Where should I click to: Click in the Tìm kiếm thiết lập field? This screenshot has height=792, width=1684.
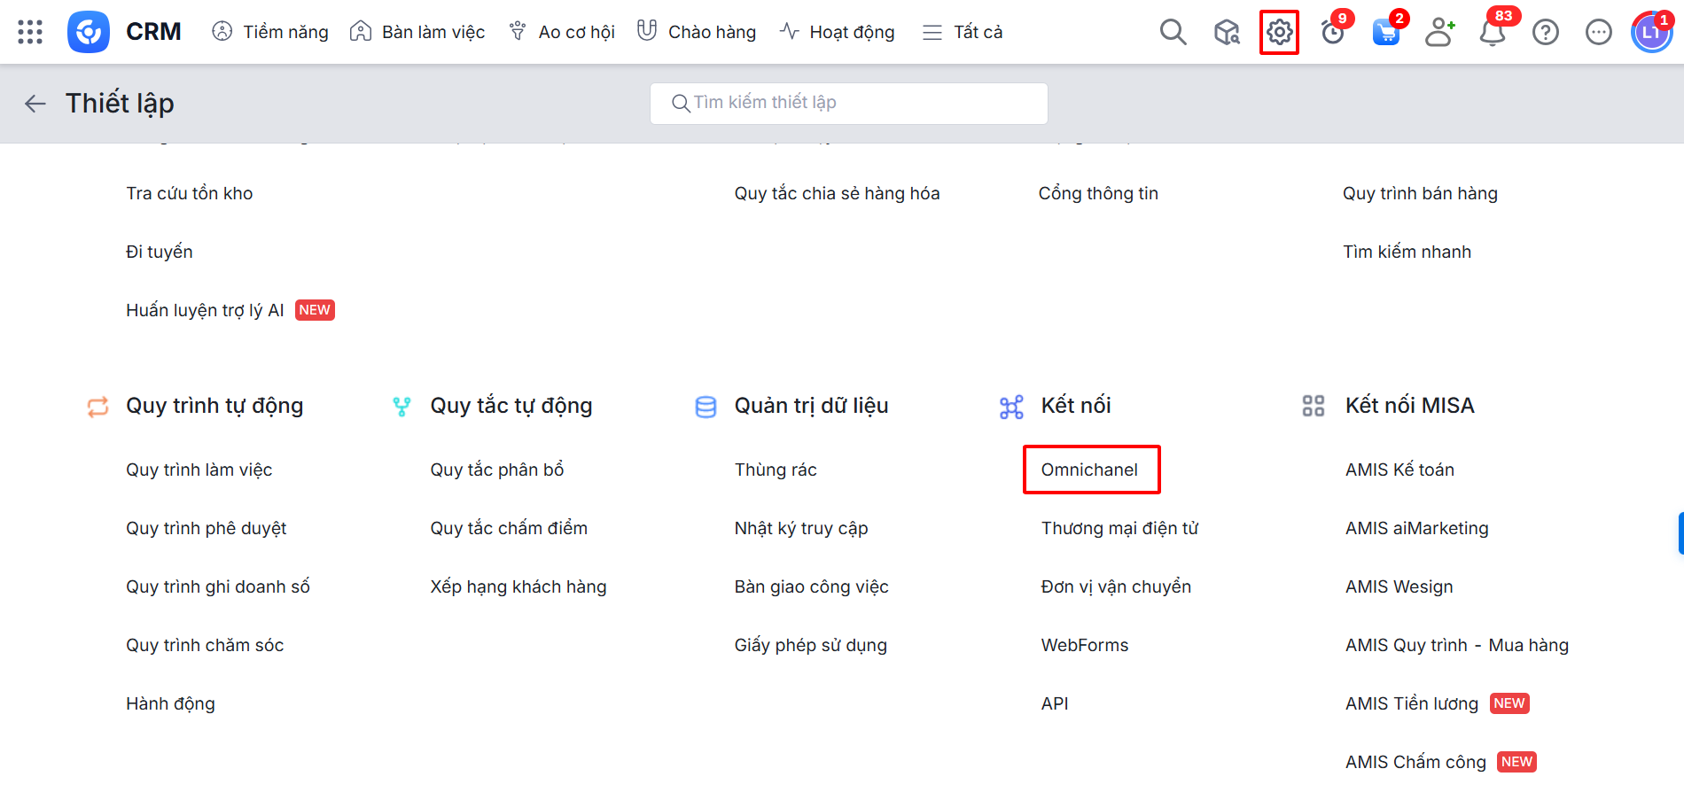pos(848,103)
